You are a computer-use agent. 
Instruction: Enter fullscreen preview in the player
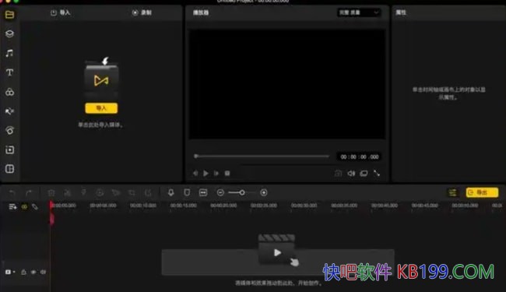pos(377,174)
